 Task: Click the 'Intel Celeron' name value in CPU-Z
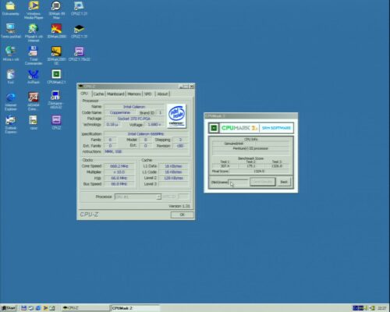[x=134, y=107]
